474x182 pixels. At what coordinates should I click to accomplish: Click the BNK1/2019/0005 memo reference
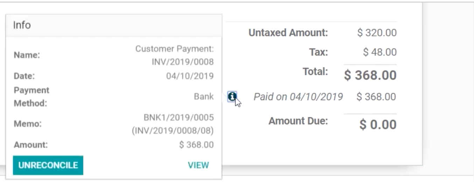[x=179, y=117]
